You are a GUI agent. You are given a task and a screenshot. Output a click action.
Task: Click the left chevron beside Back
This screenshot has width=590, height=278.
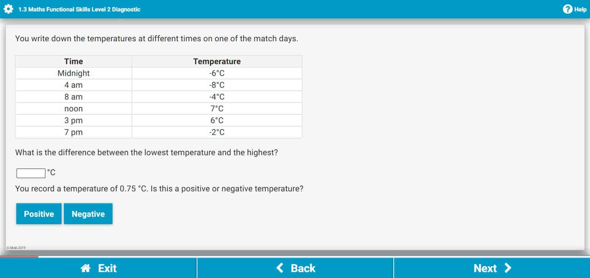(280, 268)
